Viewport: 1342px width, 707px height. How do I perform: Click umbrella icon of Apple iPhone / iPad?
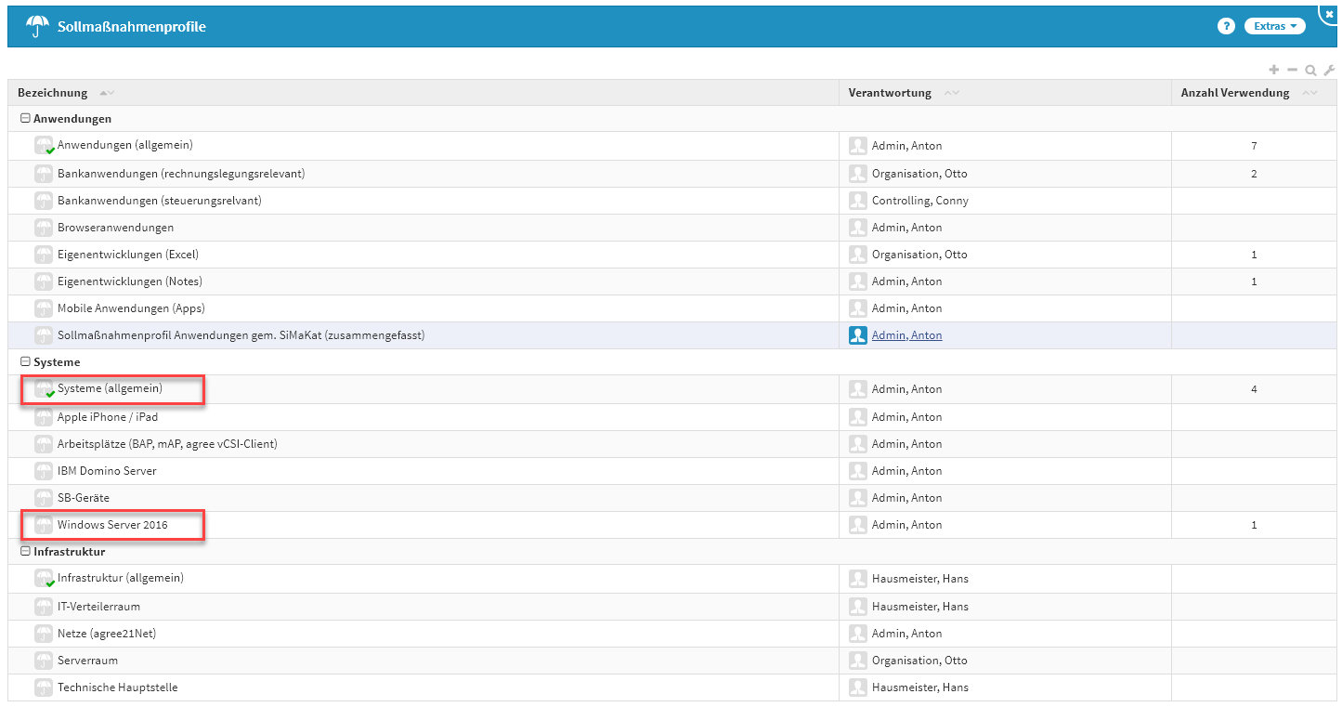(44, 417)
